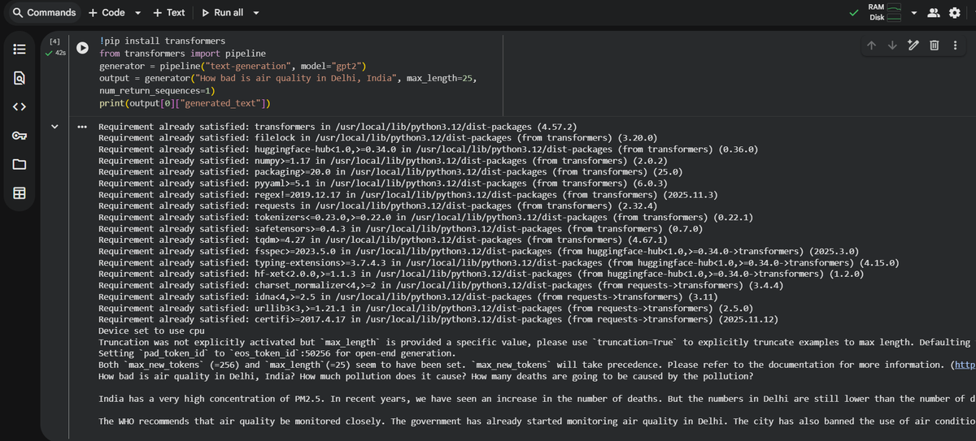Viewport: 976px width, 441px height.
Task: Open the RAM and Disk resource monitor
Action: coord(885,12)
